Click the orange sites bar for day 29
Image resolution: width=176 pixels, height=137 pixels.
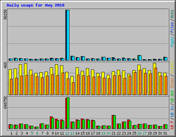[156, 81]
